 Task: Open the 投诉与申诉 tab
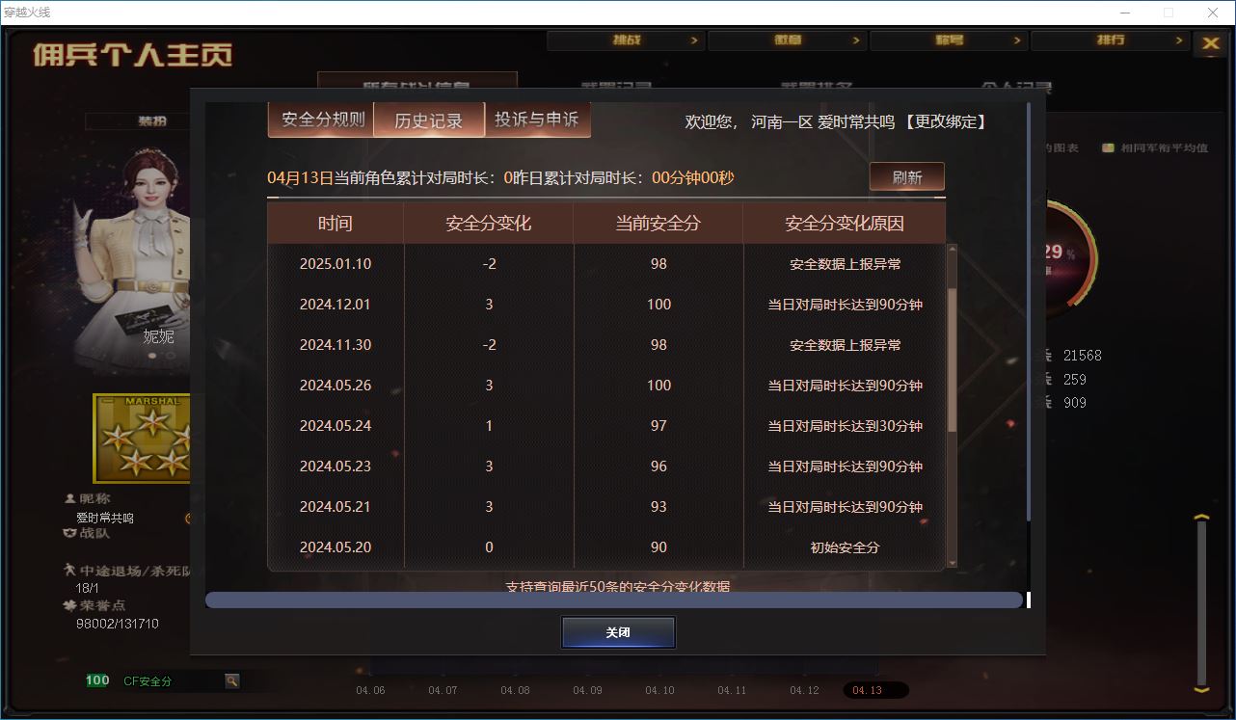click(536, 120)
